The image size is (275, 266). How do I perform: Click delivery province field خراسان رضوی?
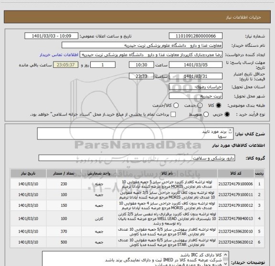point(196,87)
